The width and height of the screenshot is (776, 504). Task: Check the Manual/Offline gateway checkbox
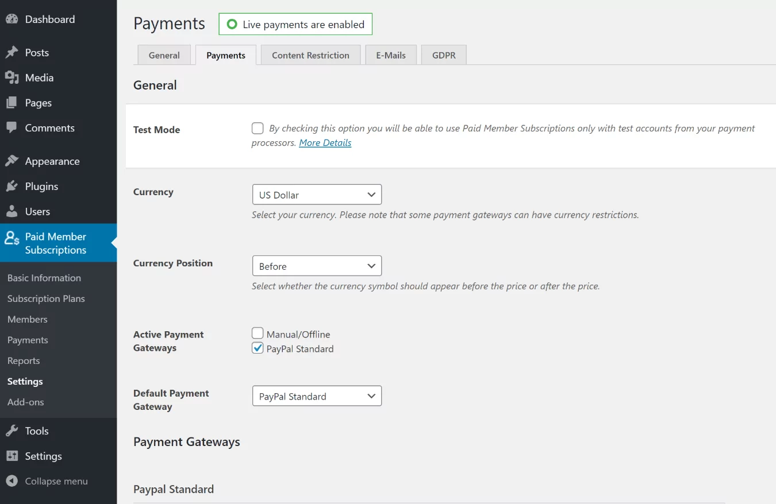click(258, 333)
